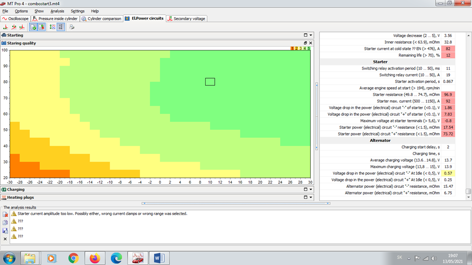The width and height of the screenshot is (472, 265).
Task: Click the black X beside analysis results
Action: [6, 239]
